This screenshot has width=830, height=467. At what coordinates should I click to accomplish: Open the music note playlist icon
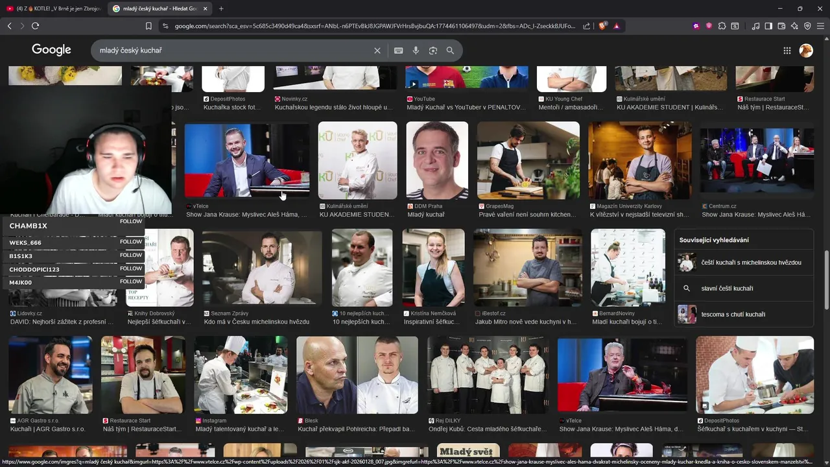pos(755,26)
